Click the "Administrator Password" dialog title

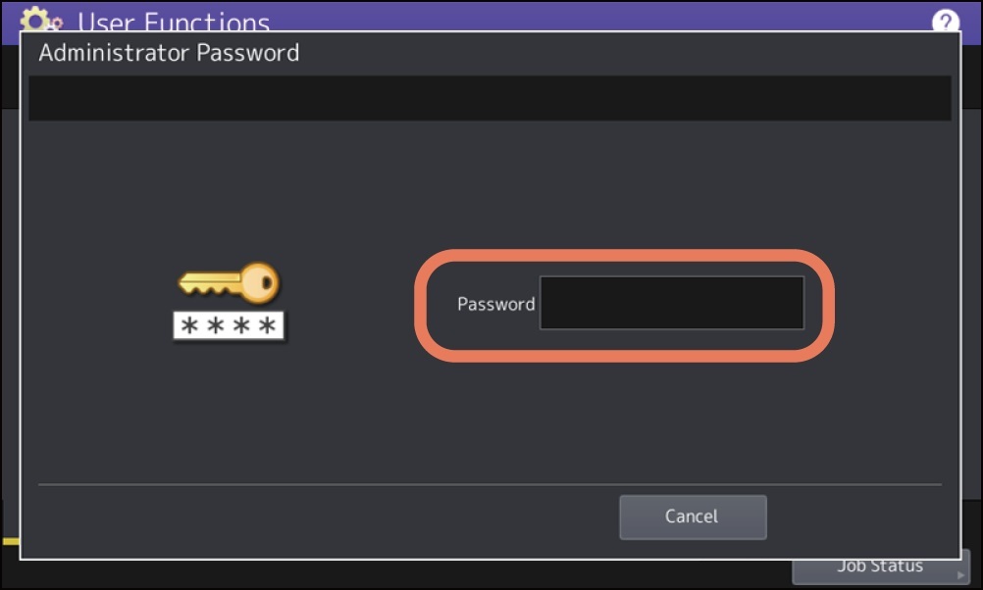pyautogui.click(x=169, y=53)
